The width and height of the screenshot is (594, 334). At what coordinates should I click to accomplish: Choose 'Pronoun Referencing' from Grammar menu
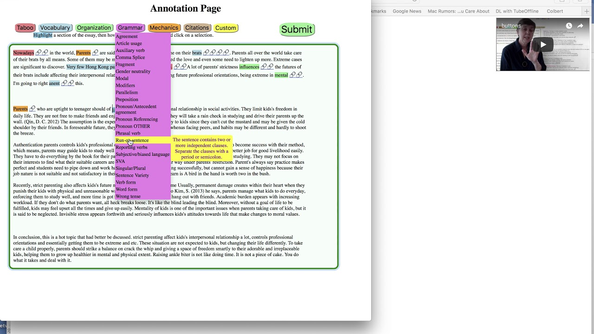tap(142, 119)
